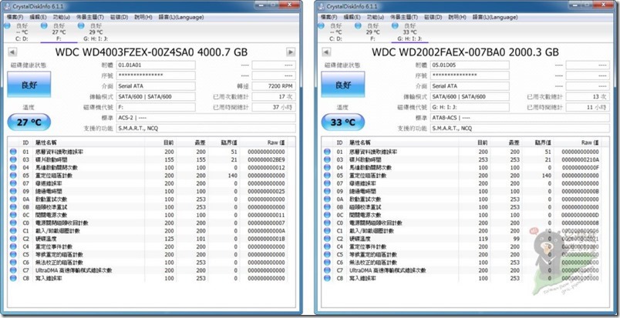Click the 27 °C temperature button
Viewport: 620px width, 318px height.
coord(29,122)
